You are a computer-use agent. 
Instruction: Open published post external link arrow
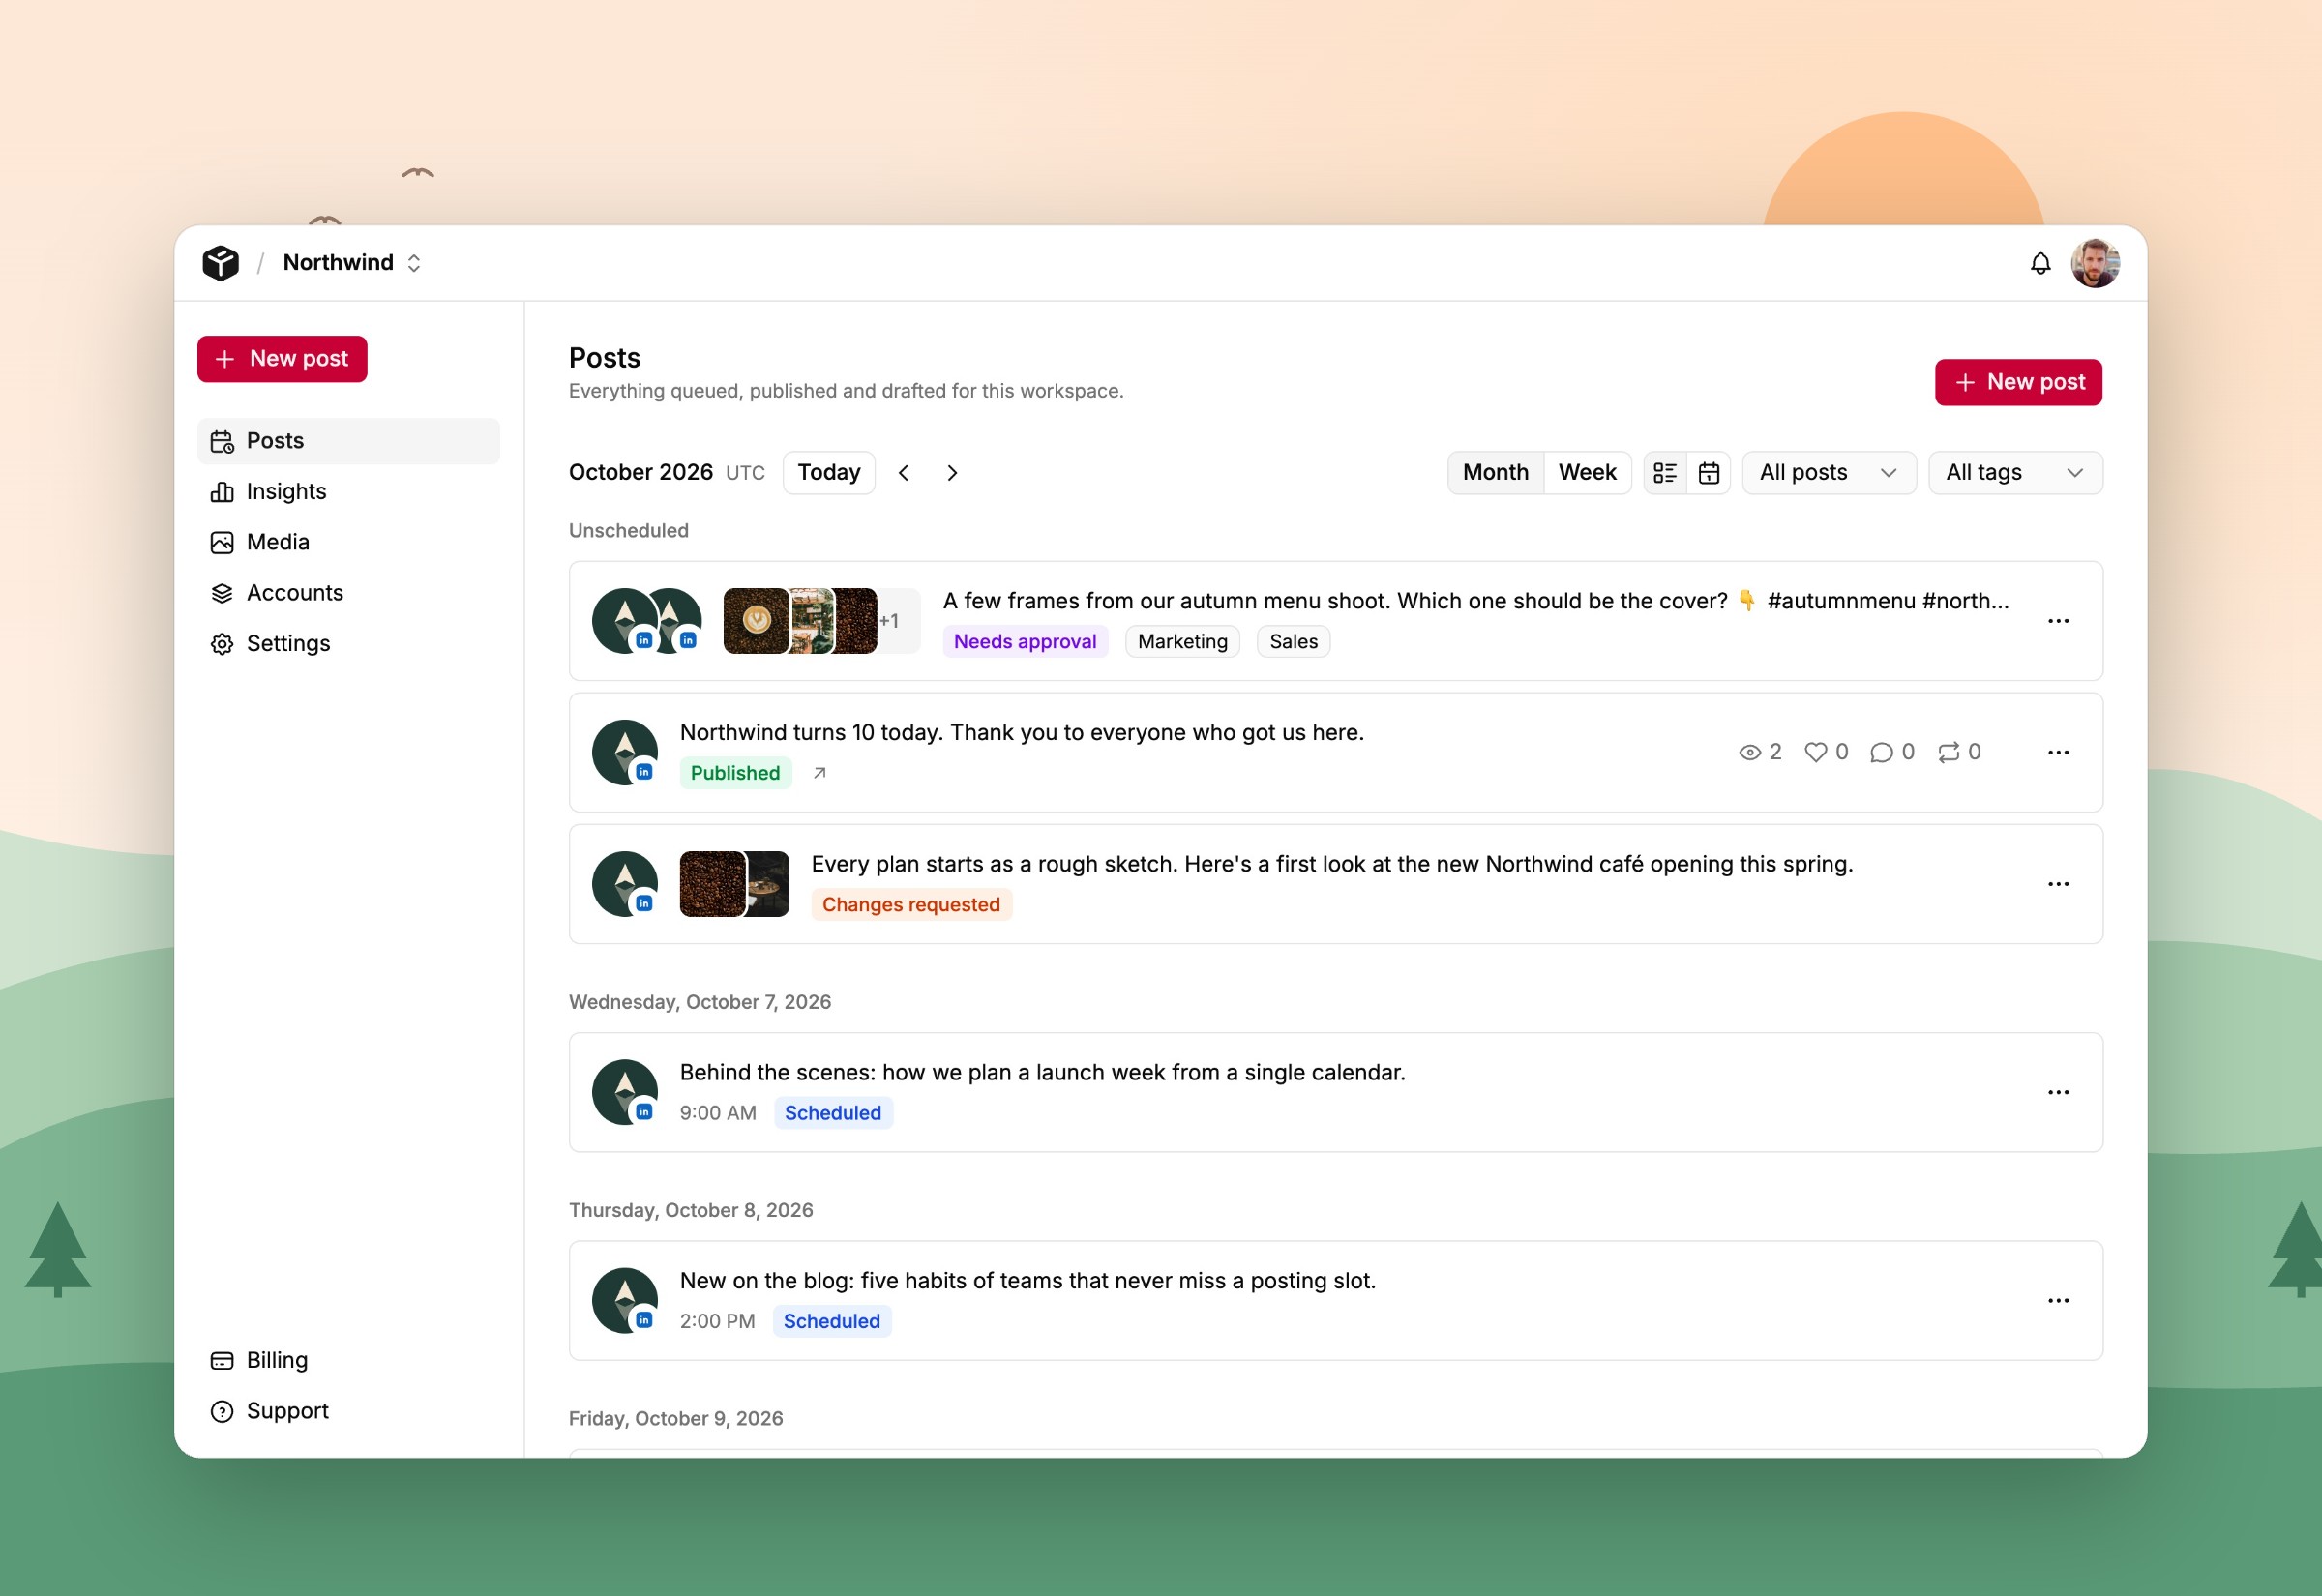[x=819, y=773]
